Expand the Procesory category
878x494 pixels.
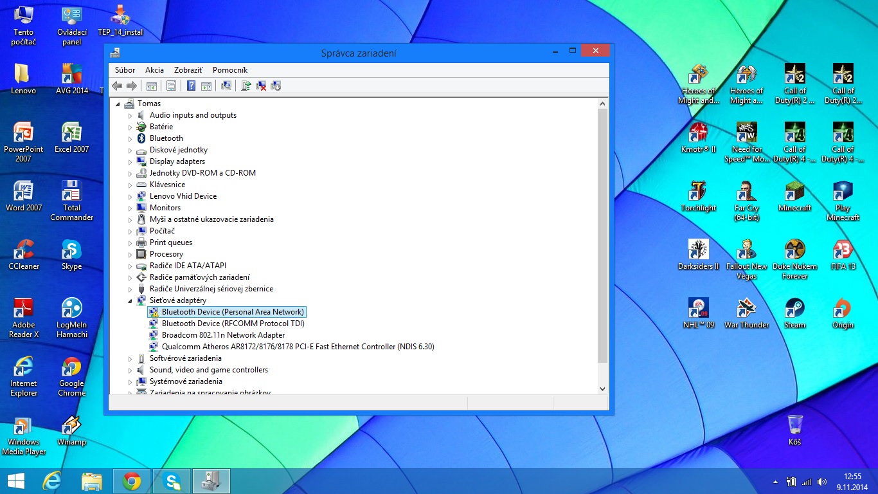[130, 255]
